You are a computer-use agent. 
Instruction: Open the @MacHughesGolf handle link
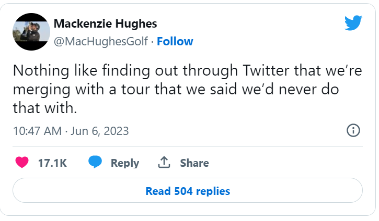point(101,41)
